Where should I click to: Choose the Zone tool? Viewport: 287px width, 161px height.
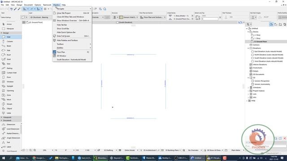click(x=9, y=95)
